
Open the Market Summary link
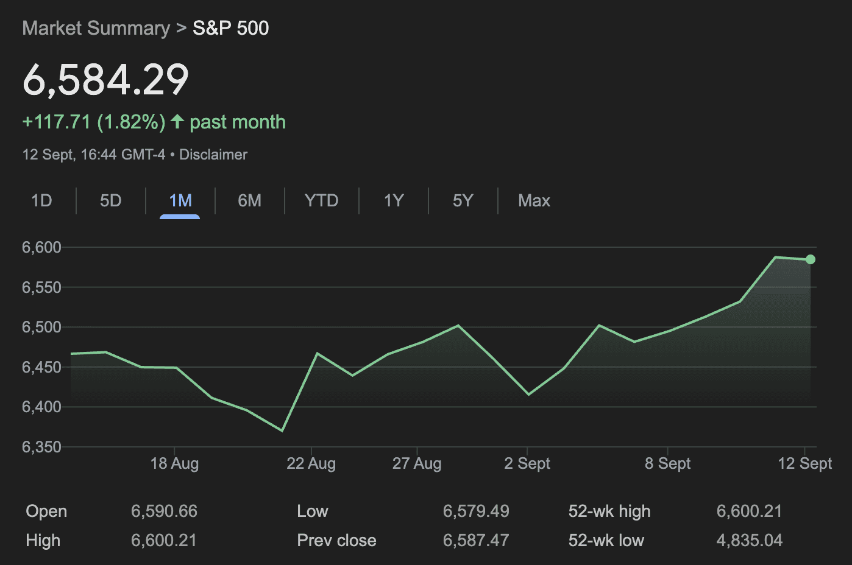pos(95,28)
